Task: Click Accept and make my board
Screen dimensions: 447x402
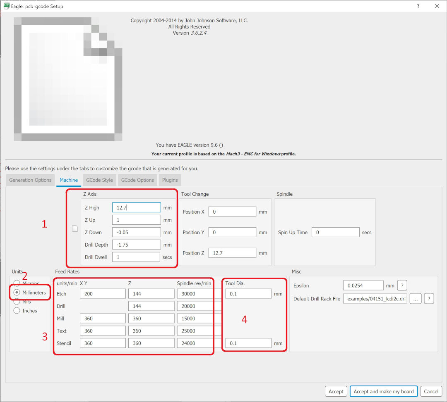Action: (383, 391)
